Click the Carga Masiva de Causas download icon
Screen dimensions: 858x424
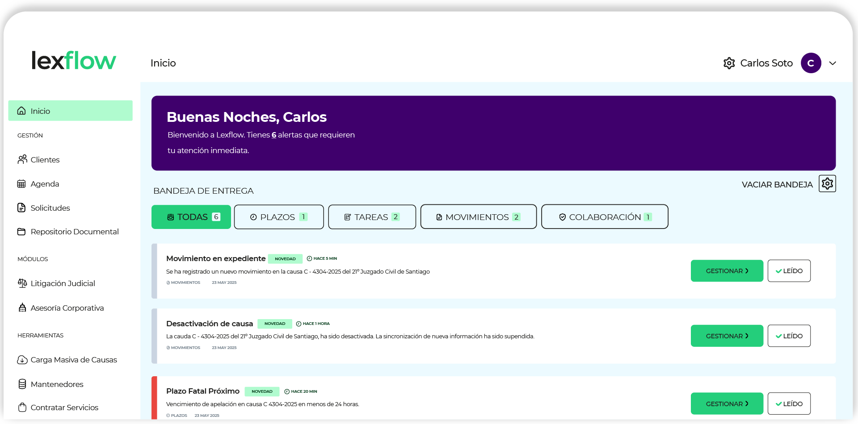click(x=22, y=360)
